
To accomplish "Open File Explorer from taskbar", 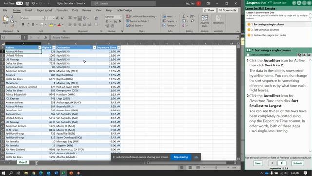I will 26,173.
